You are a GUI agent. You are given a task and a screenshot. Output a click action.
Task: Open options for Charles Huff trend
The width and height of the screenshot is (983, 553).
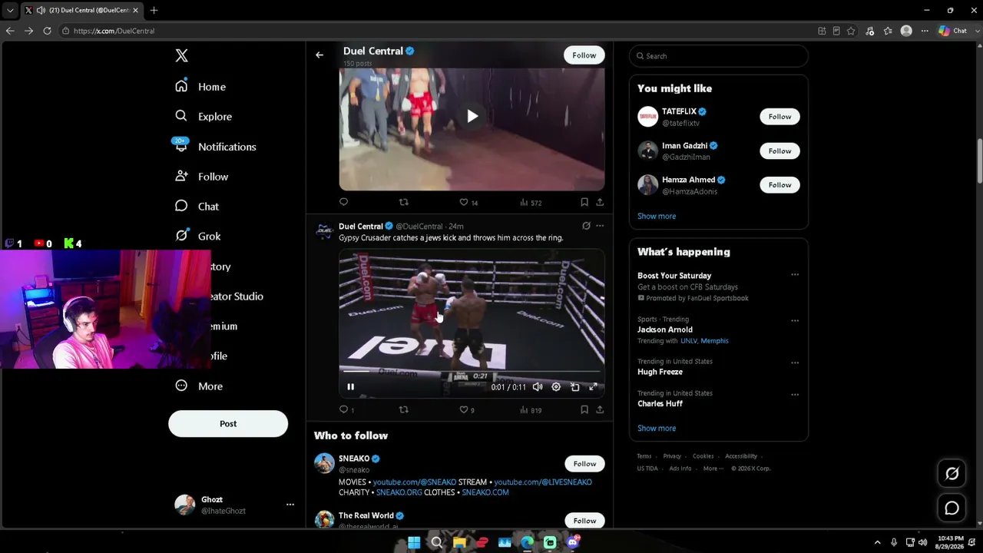click(x=795, y=395)
